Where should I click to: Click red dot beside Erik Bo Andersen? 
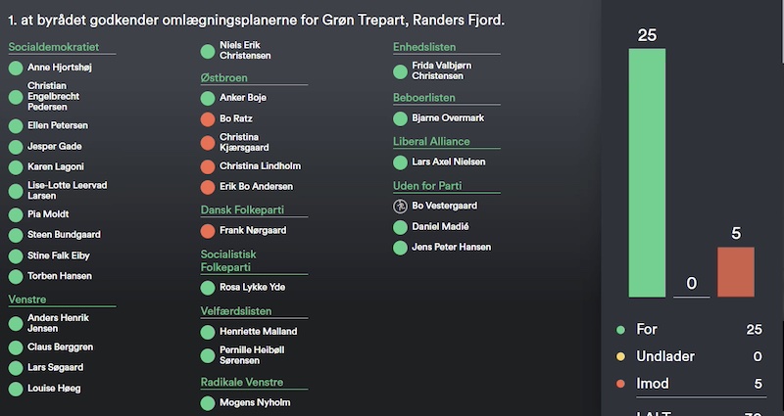(208, 187)
